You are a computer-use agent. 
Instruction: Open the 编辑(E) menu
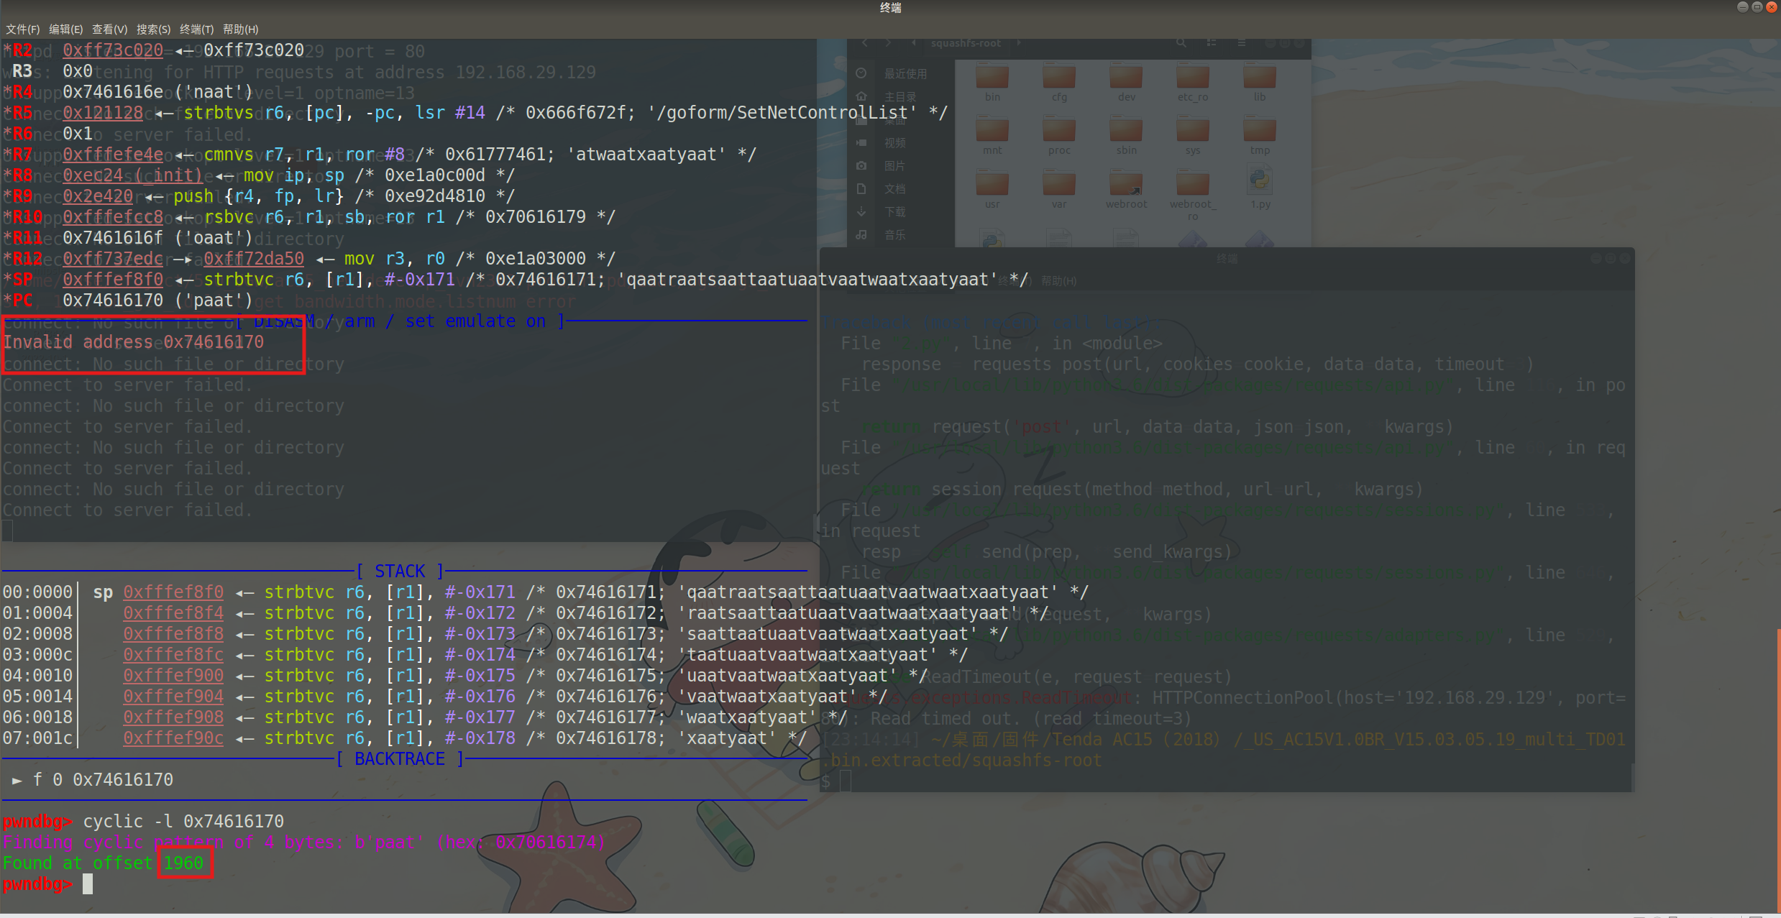click(x=65, y=29)
